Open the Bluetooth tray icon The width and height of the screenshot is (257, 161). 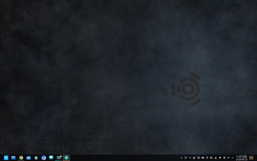tap(224, 158)
